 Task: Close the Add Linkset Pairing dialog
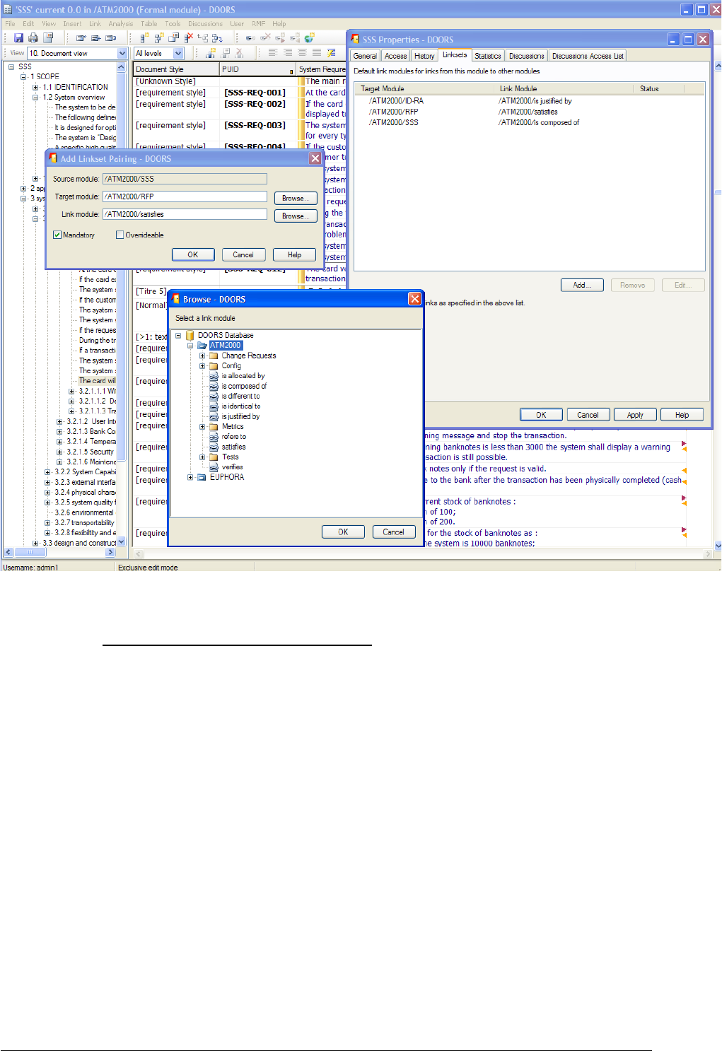point(315,158)
